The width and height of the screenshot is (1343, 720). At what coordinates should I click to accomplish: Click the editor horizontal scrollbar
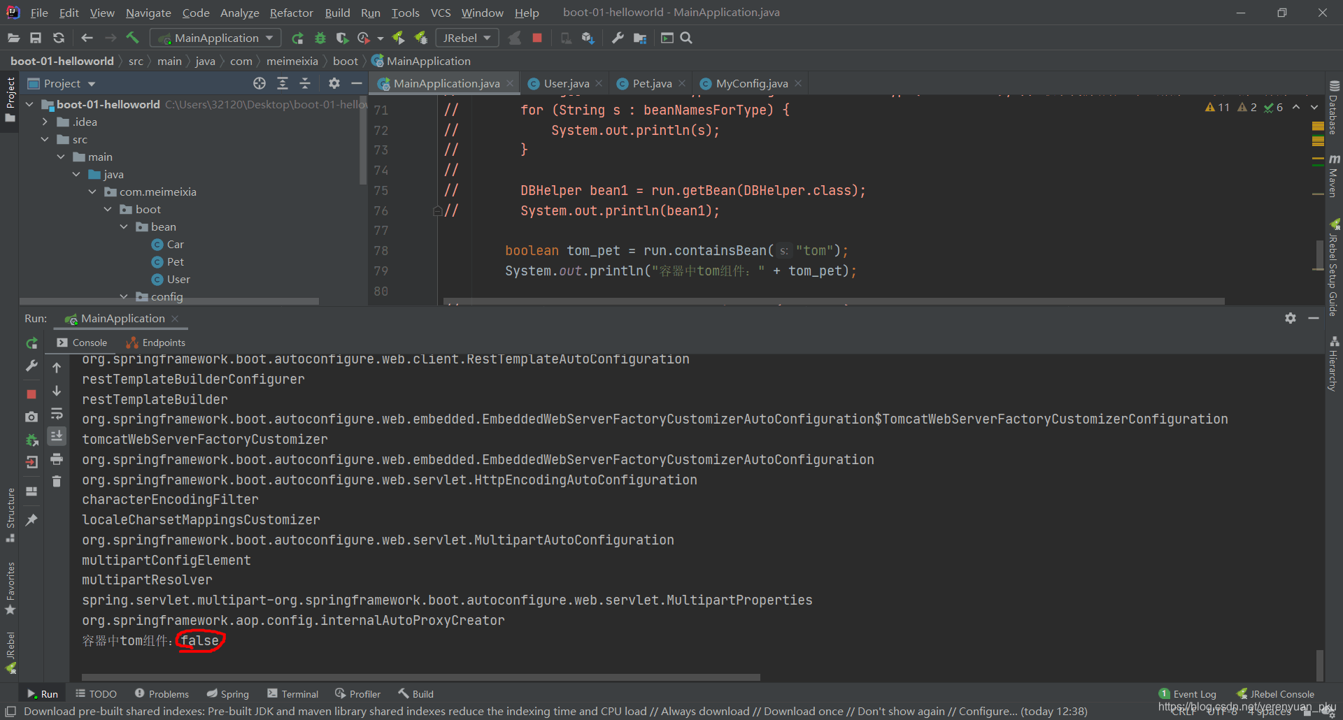[834, 301]
